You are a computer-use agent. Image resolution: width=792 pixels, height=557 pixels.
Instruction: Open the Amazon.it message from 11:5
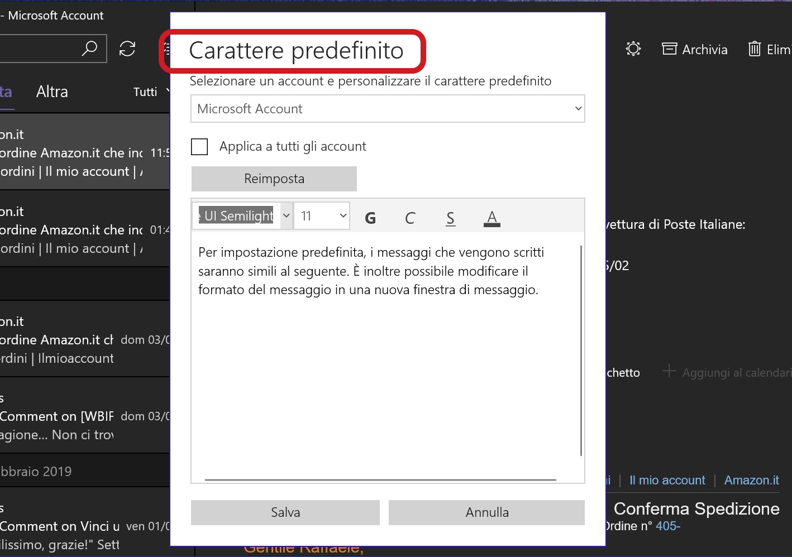coord(85,152)
